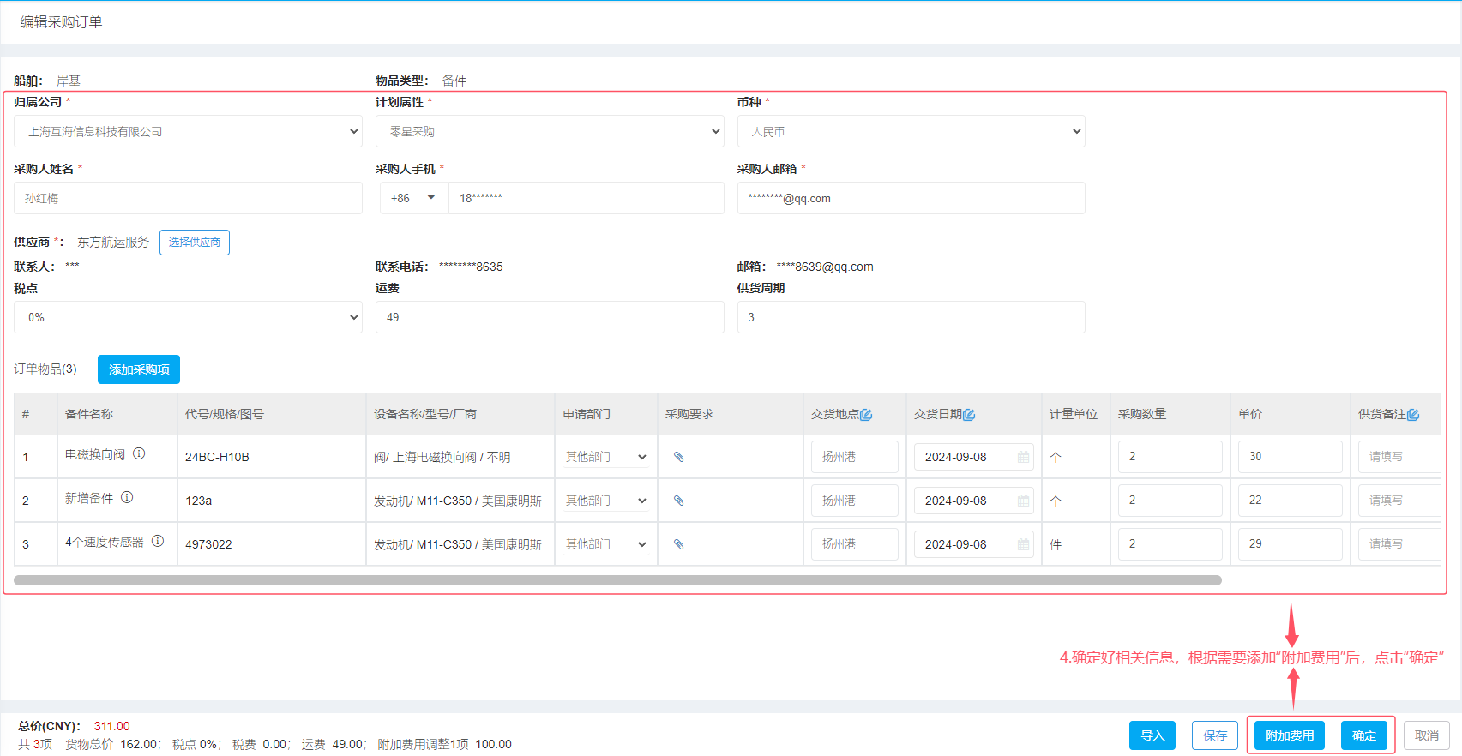Open the 计划属性 dropdown showing 零星采购
This screenshot has height=756, width=1462.
(x=550, y=131)
